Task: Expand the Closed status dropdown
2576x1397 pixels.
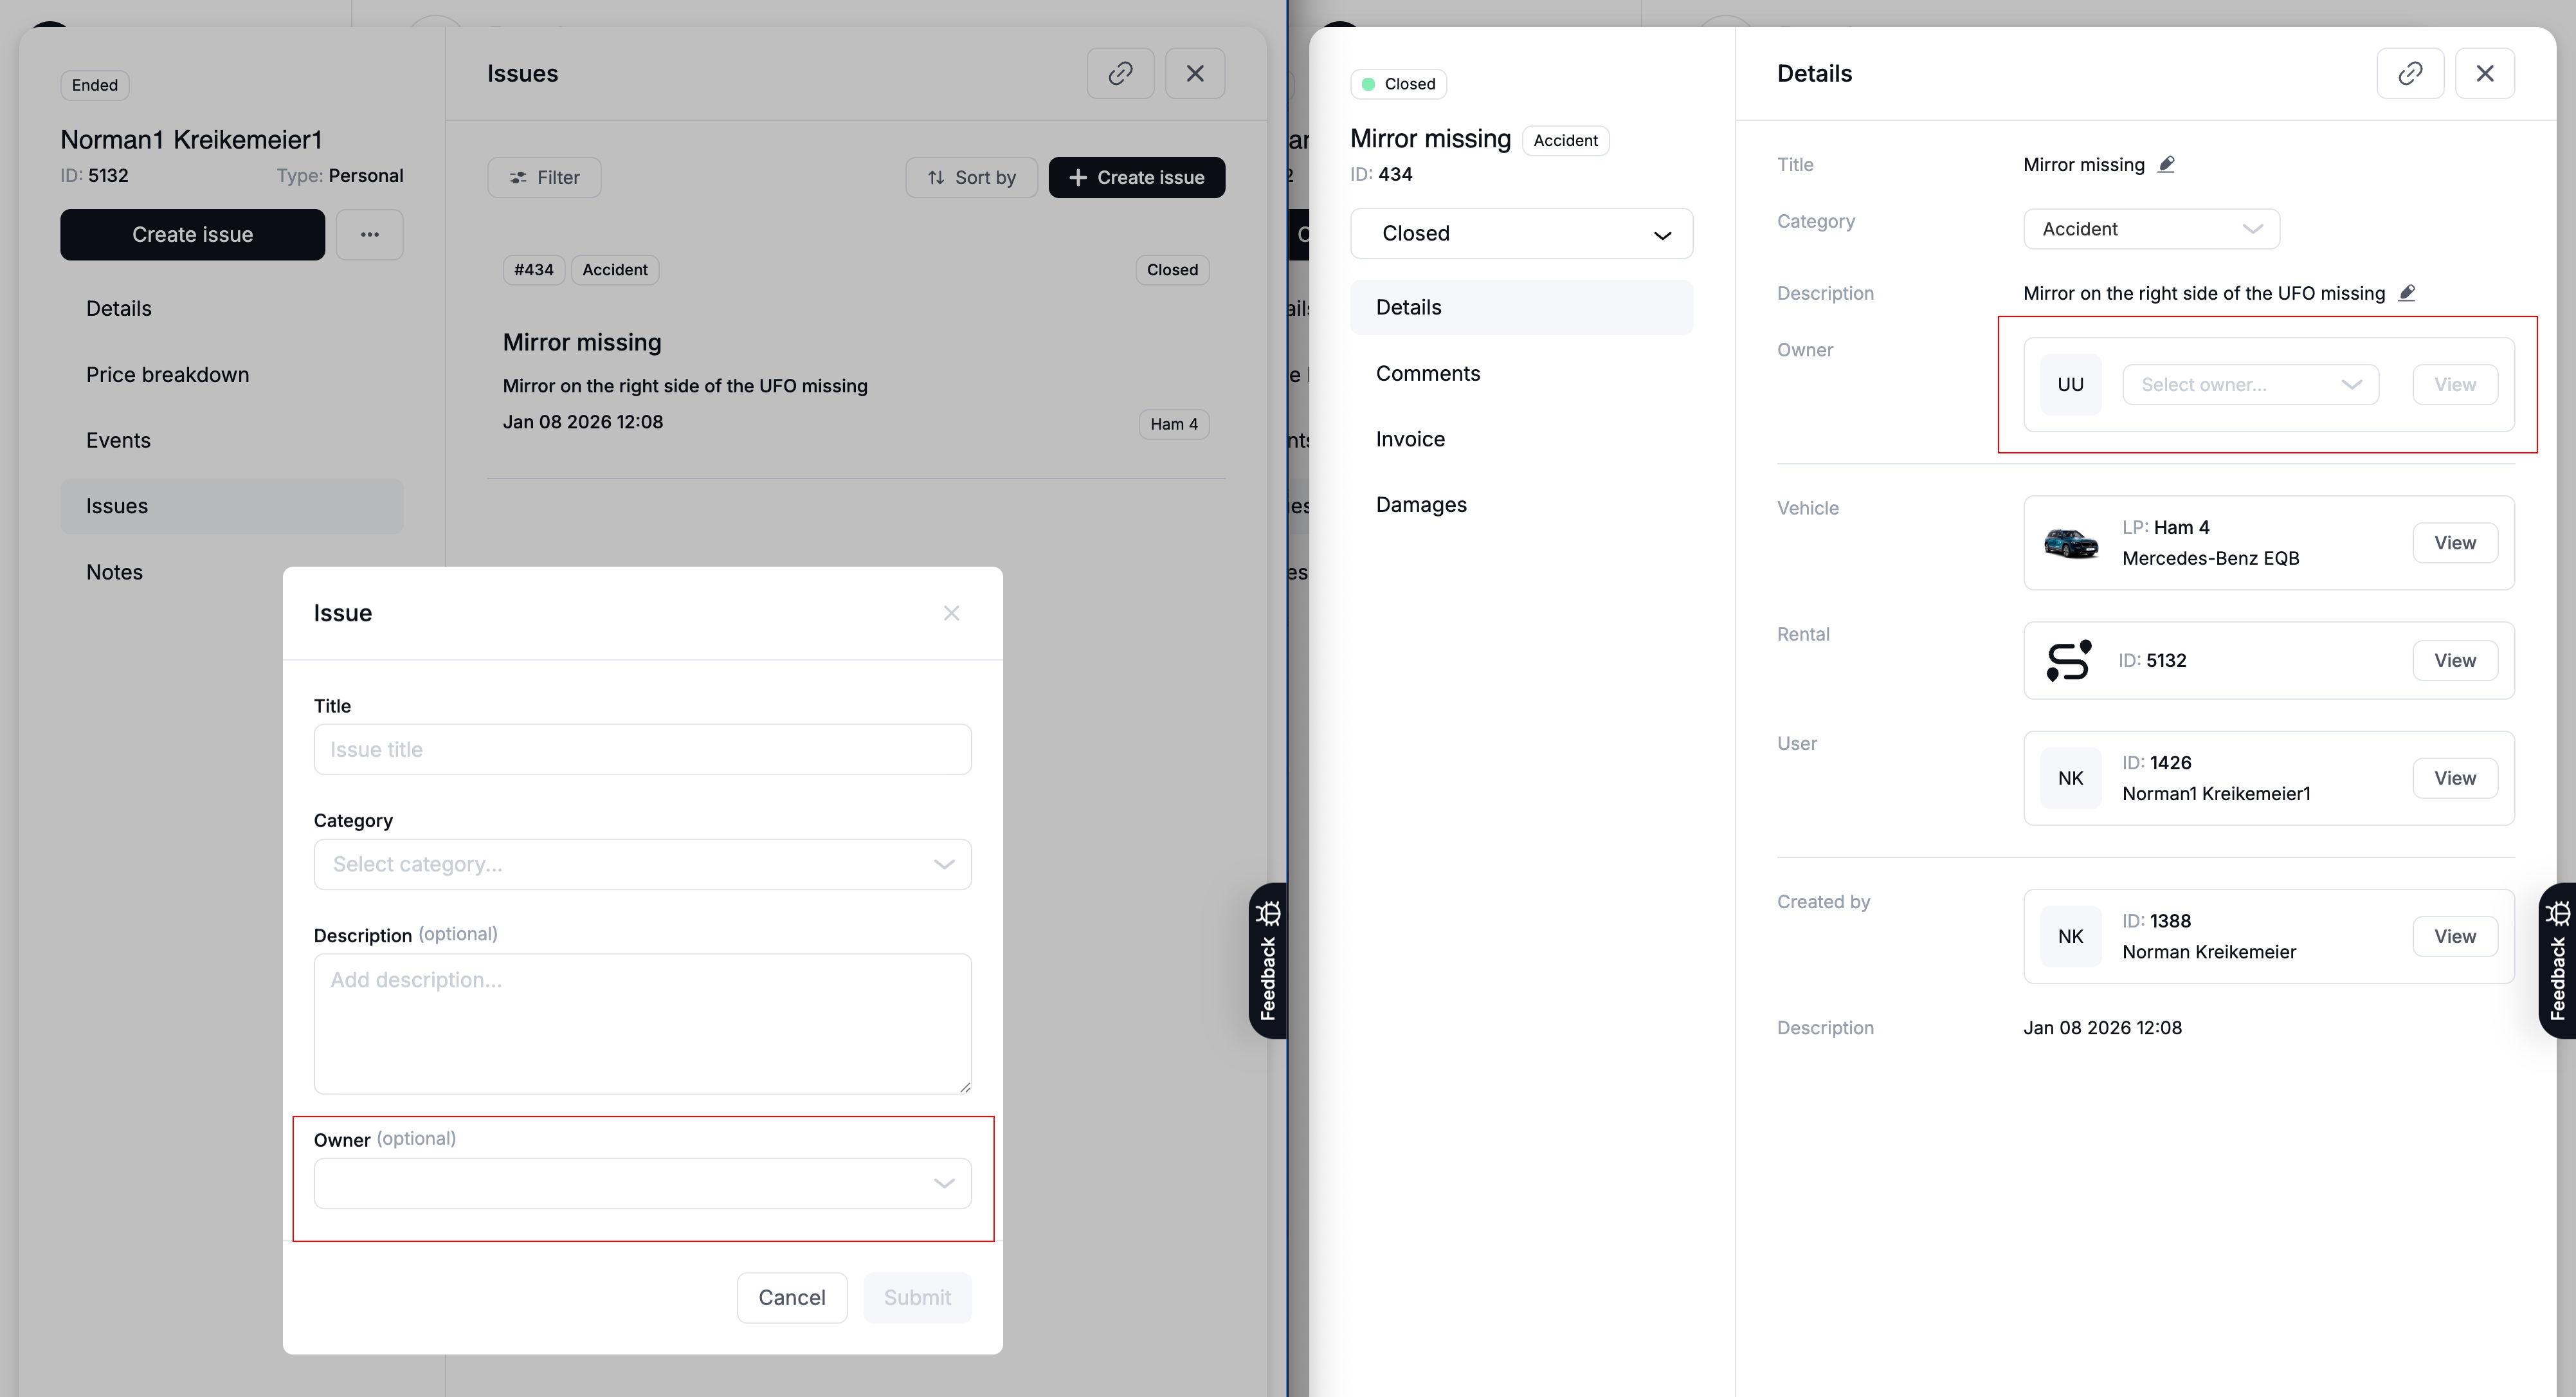Action: (1520, 234)
